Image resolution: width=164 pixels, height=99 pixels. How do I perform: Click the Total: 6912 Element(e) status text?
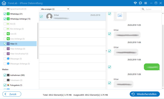click(57, 95)
